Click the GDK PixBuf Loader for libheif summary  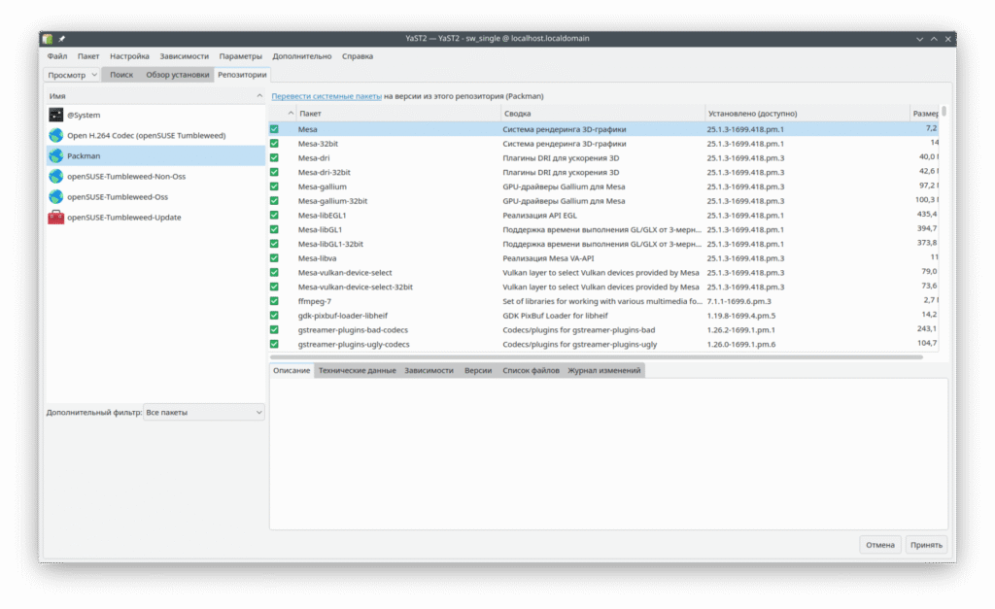point(555,316)
